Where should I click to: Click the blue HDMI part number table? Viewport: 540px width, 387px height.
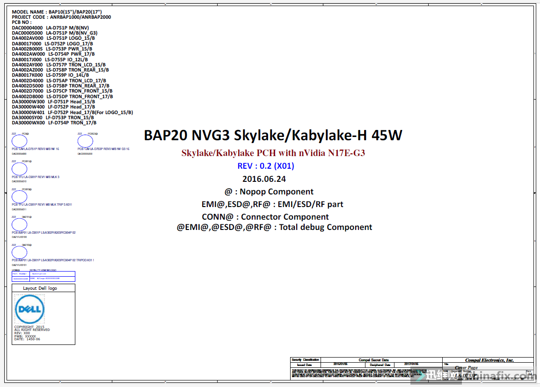pyautogui.click(x=44, y=276)
